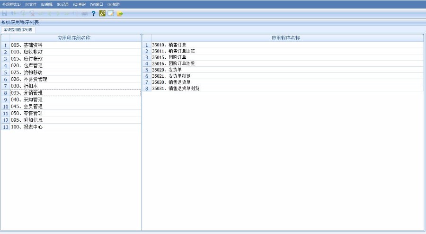Select the 050、零售管理 group row
The height and width of the screenshot is (234, 426).
coord(76,113)
